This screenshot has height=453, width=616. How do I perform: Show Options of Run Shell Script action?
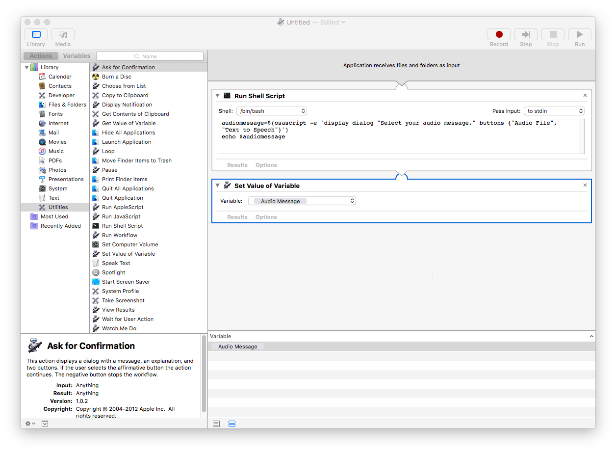click(266, 165)
